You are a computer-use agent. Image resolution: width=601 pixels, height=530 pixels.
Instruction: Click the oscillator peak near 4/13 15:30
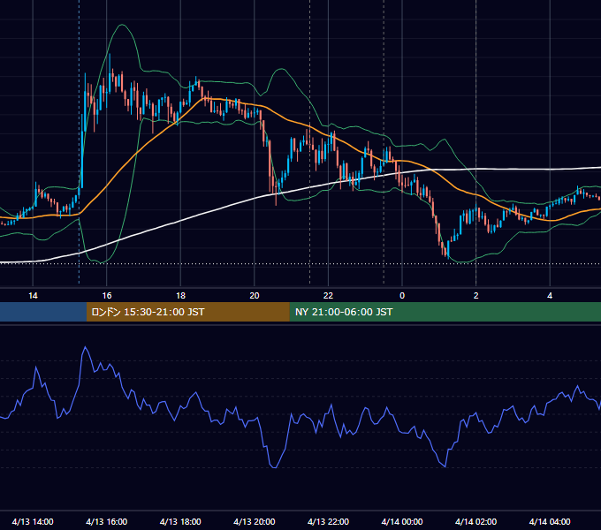point(85,347)
